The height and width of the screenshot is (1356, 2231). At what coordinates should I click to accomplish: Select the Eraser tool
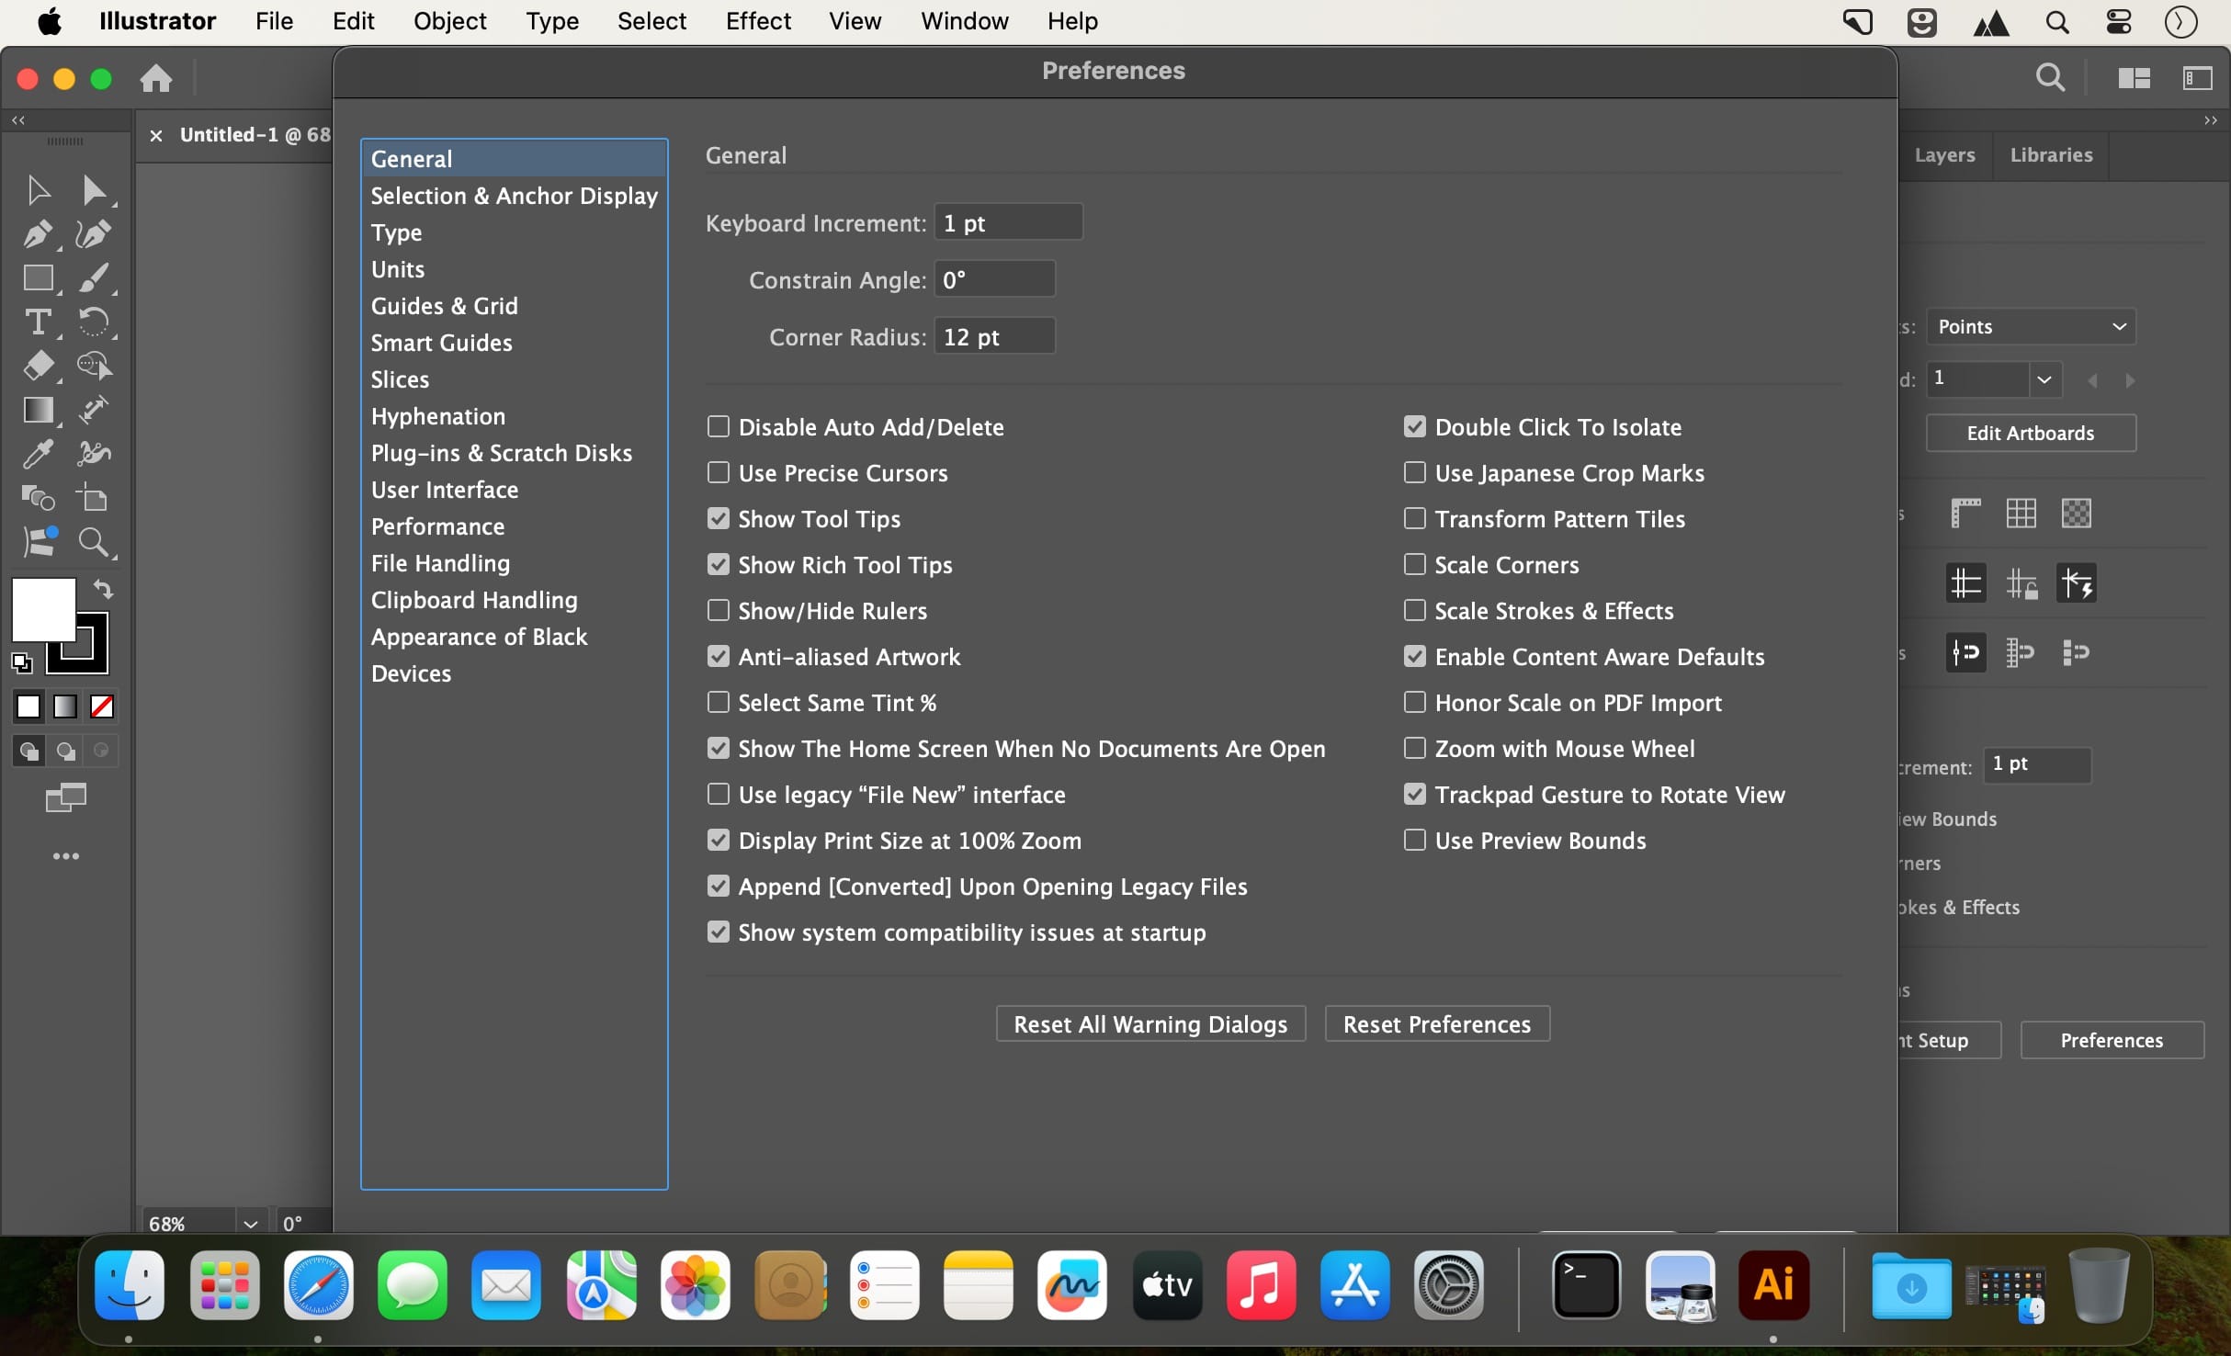pos(38,366)
